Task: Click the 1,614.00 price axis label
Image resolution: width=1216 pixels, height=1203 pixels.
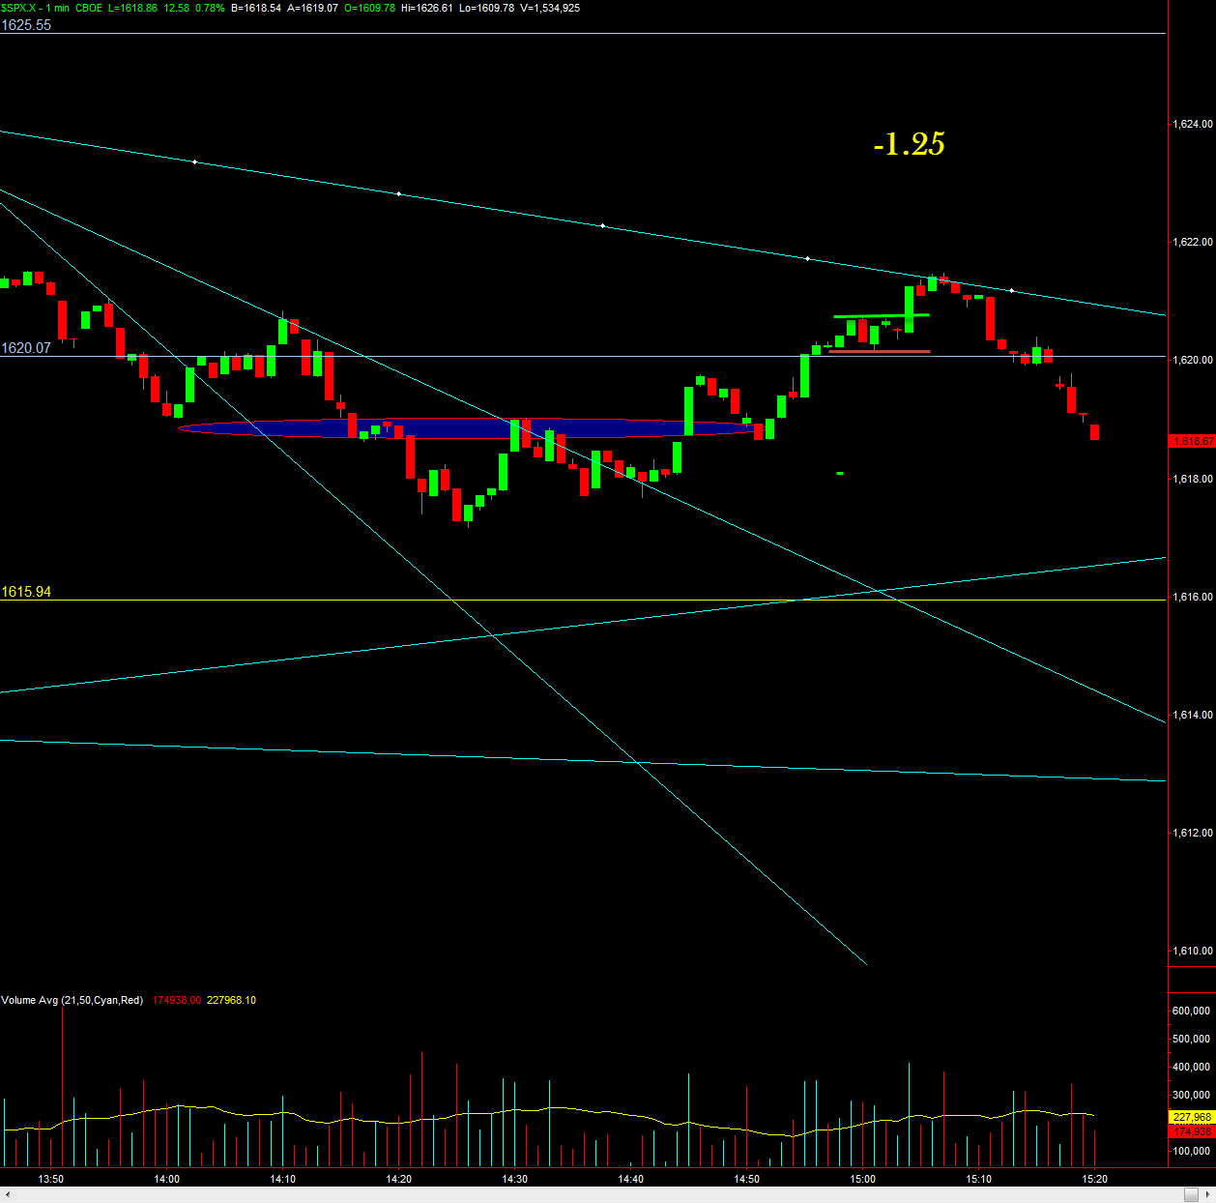Action: point(1192,715)
